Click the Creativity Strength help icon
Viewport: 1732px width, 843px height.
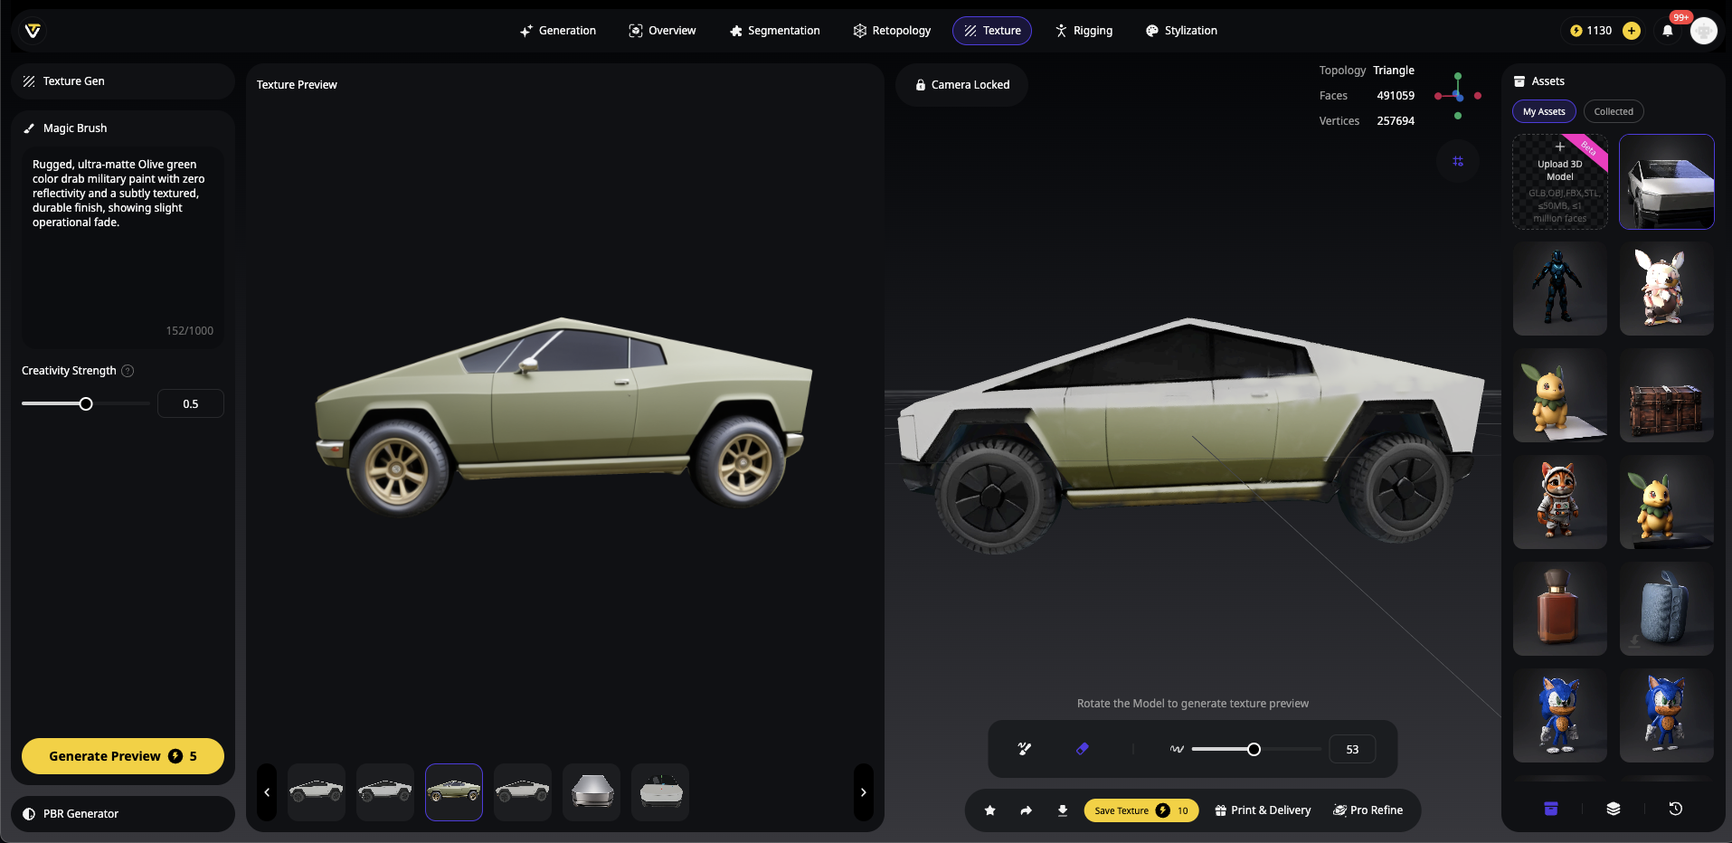(x=128, y=371)
